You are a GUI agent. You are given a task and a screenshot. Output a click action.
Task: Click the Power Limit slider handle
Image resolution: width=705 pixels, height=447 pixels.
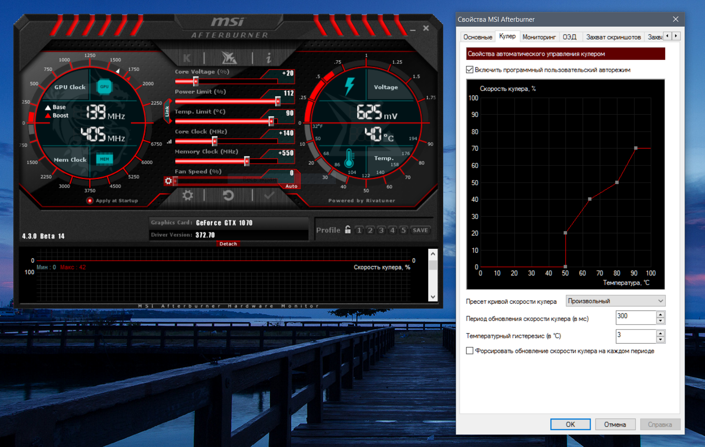pos(278,101)
